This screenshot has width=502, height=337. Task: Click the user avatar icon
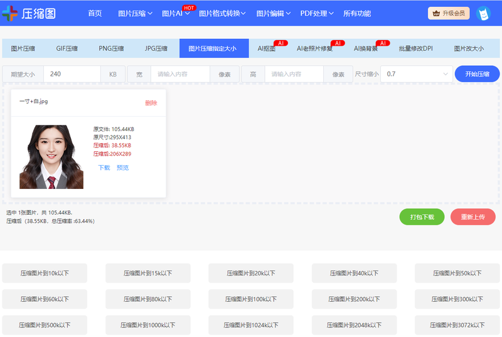click(483, 13)
